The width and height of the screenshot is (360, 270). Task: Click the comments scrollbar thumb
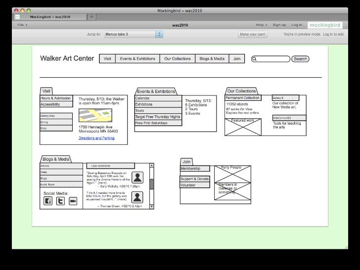(152, 184)
